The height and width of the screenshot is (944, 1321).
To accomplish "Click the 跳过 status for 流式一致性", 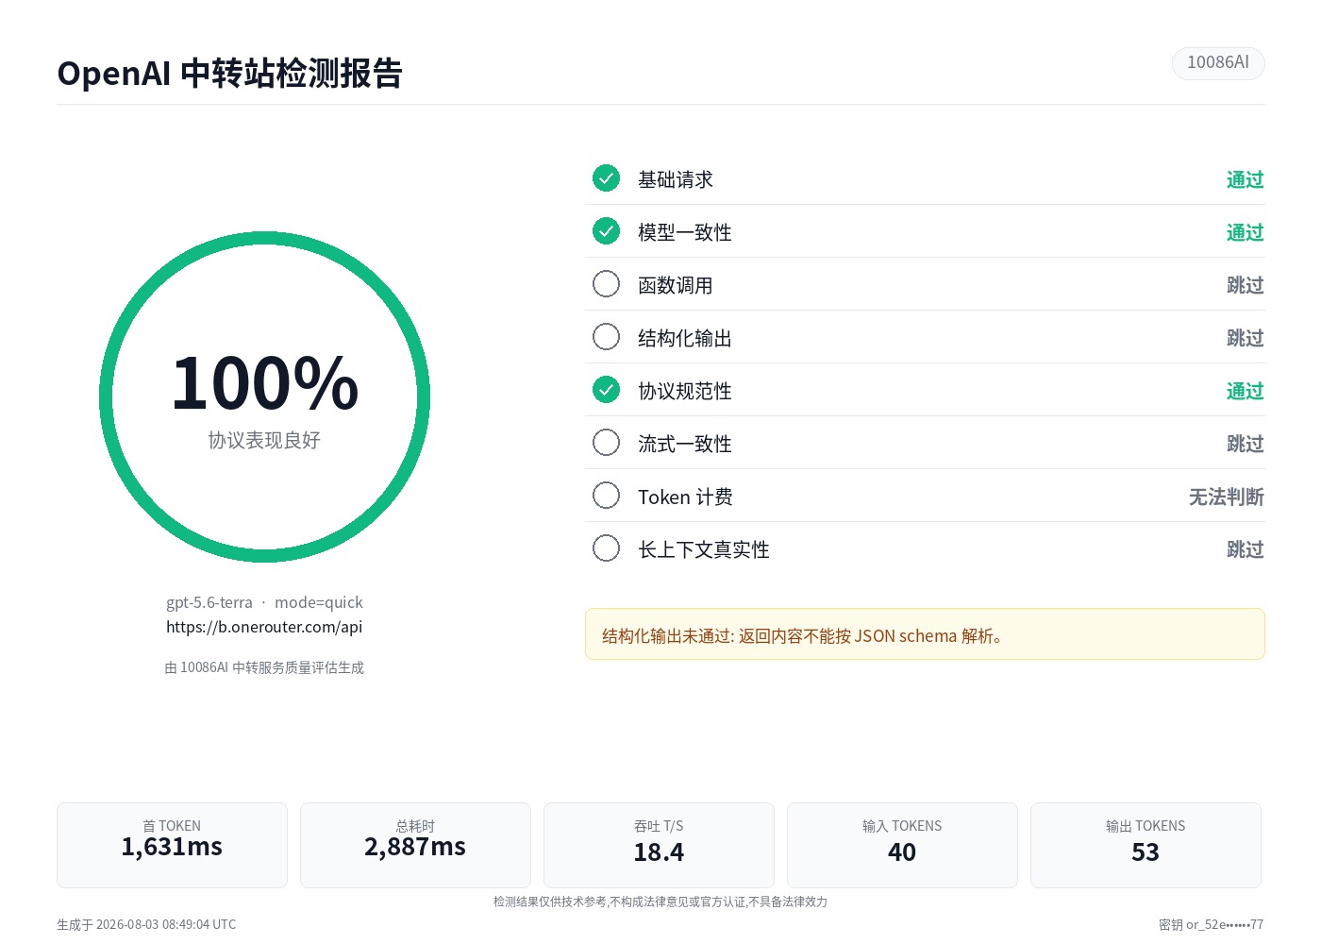I will pyautogui.click(x=1246, y=444).
